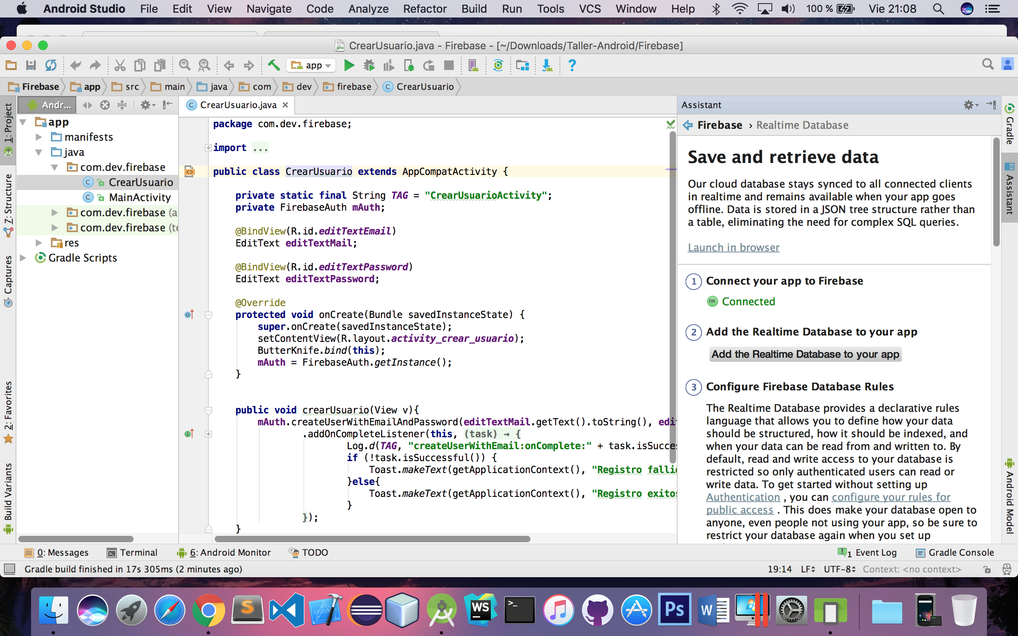Image resolution: width=1018 pixels, height=636 pixels.
Task: Click the Scroll from Source target icon
Action: pos(105,105)
